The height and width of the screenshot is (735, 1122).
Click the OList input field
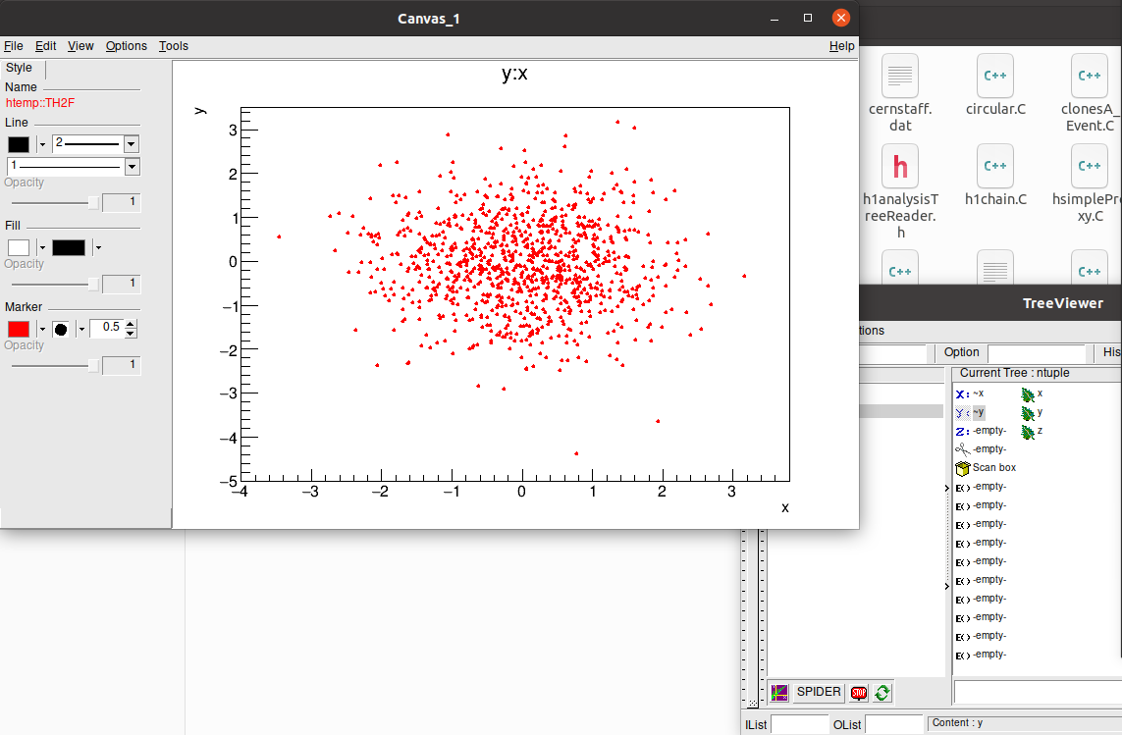894,724
